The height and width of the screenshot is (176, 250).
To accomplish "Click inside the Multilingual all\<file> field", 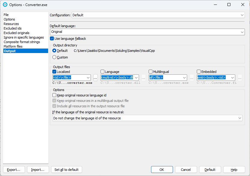I will coord(165,78).
